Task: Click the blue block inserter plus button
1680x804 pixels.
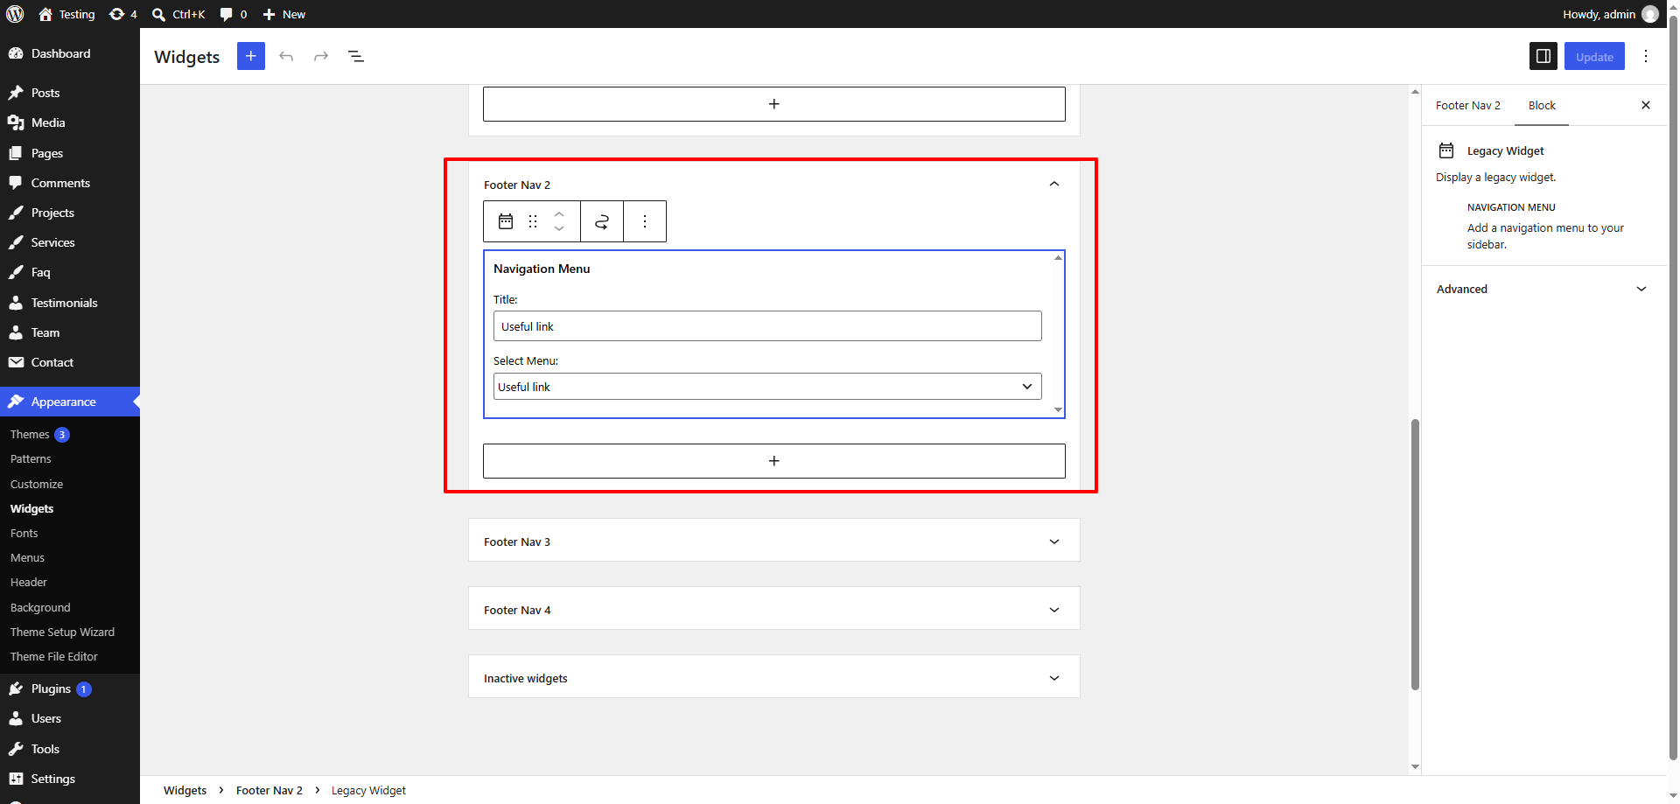Action: (250, 56)
